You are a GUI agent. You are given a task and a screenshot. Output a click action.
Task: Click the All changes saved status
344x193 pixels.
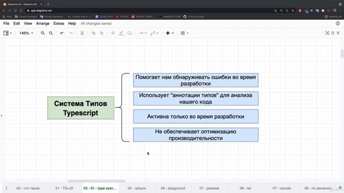[x=96, y=24]
